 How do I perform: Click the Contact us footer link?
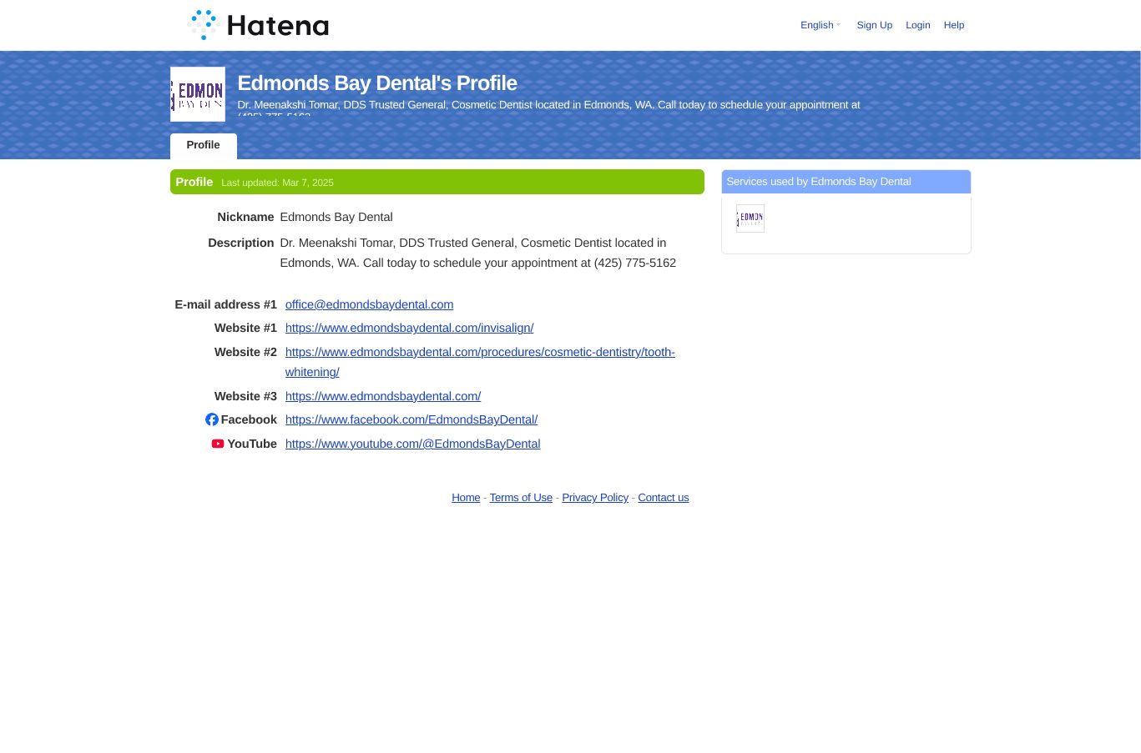pyautogui.click(x=663, y=497)
